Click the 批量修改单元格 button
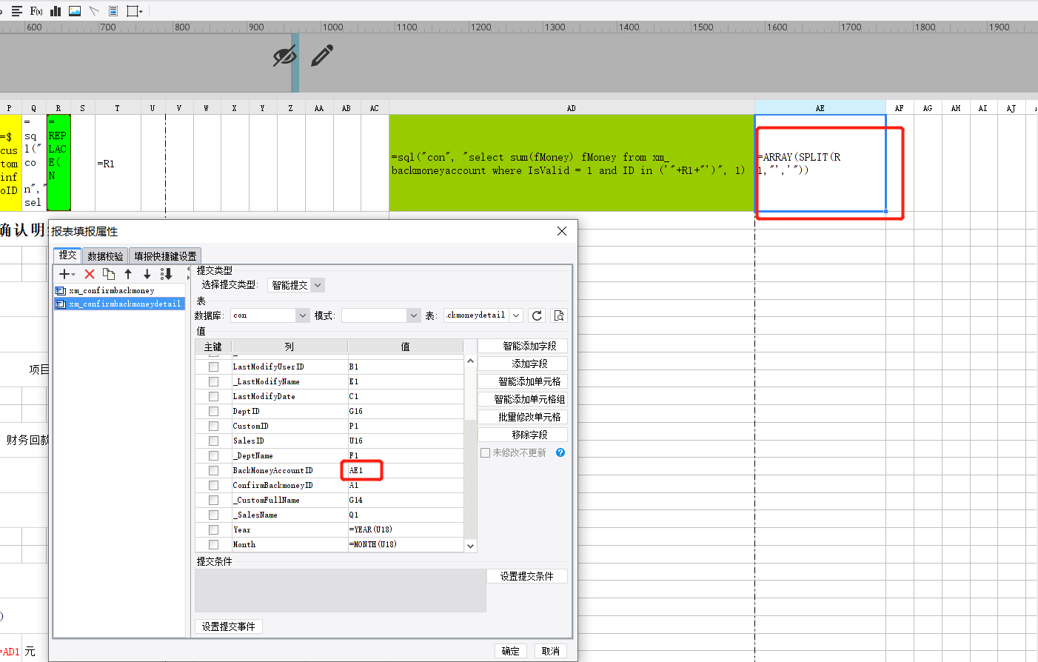 (523, 417)
